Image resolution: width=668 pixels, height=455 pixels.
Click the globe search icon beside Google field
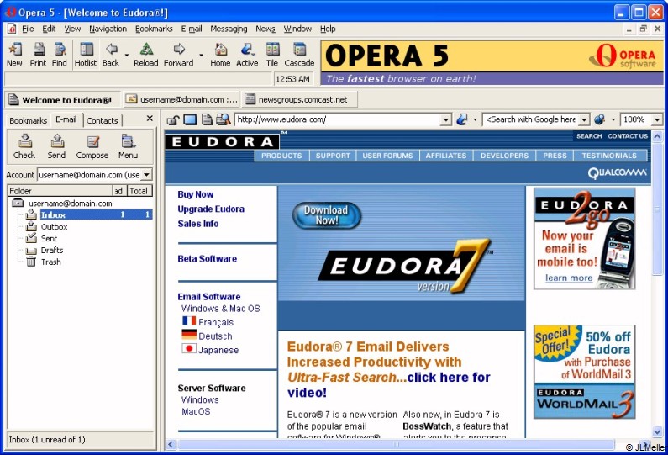tap(599, 119)
